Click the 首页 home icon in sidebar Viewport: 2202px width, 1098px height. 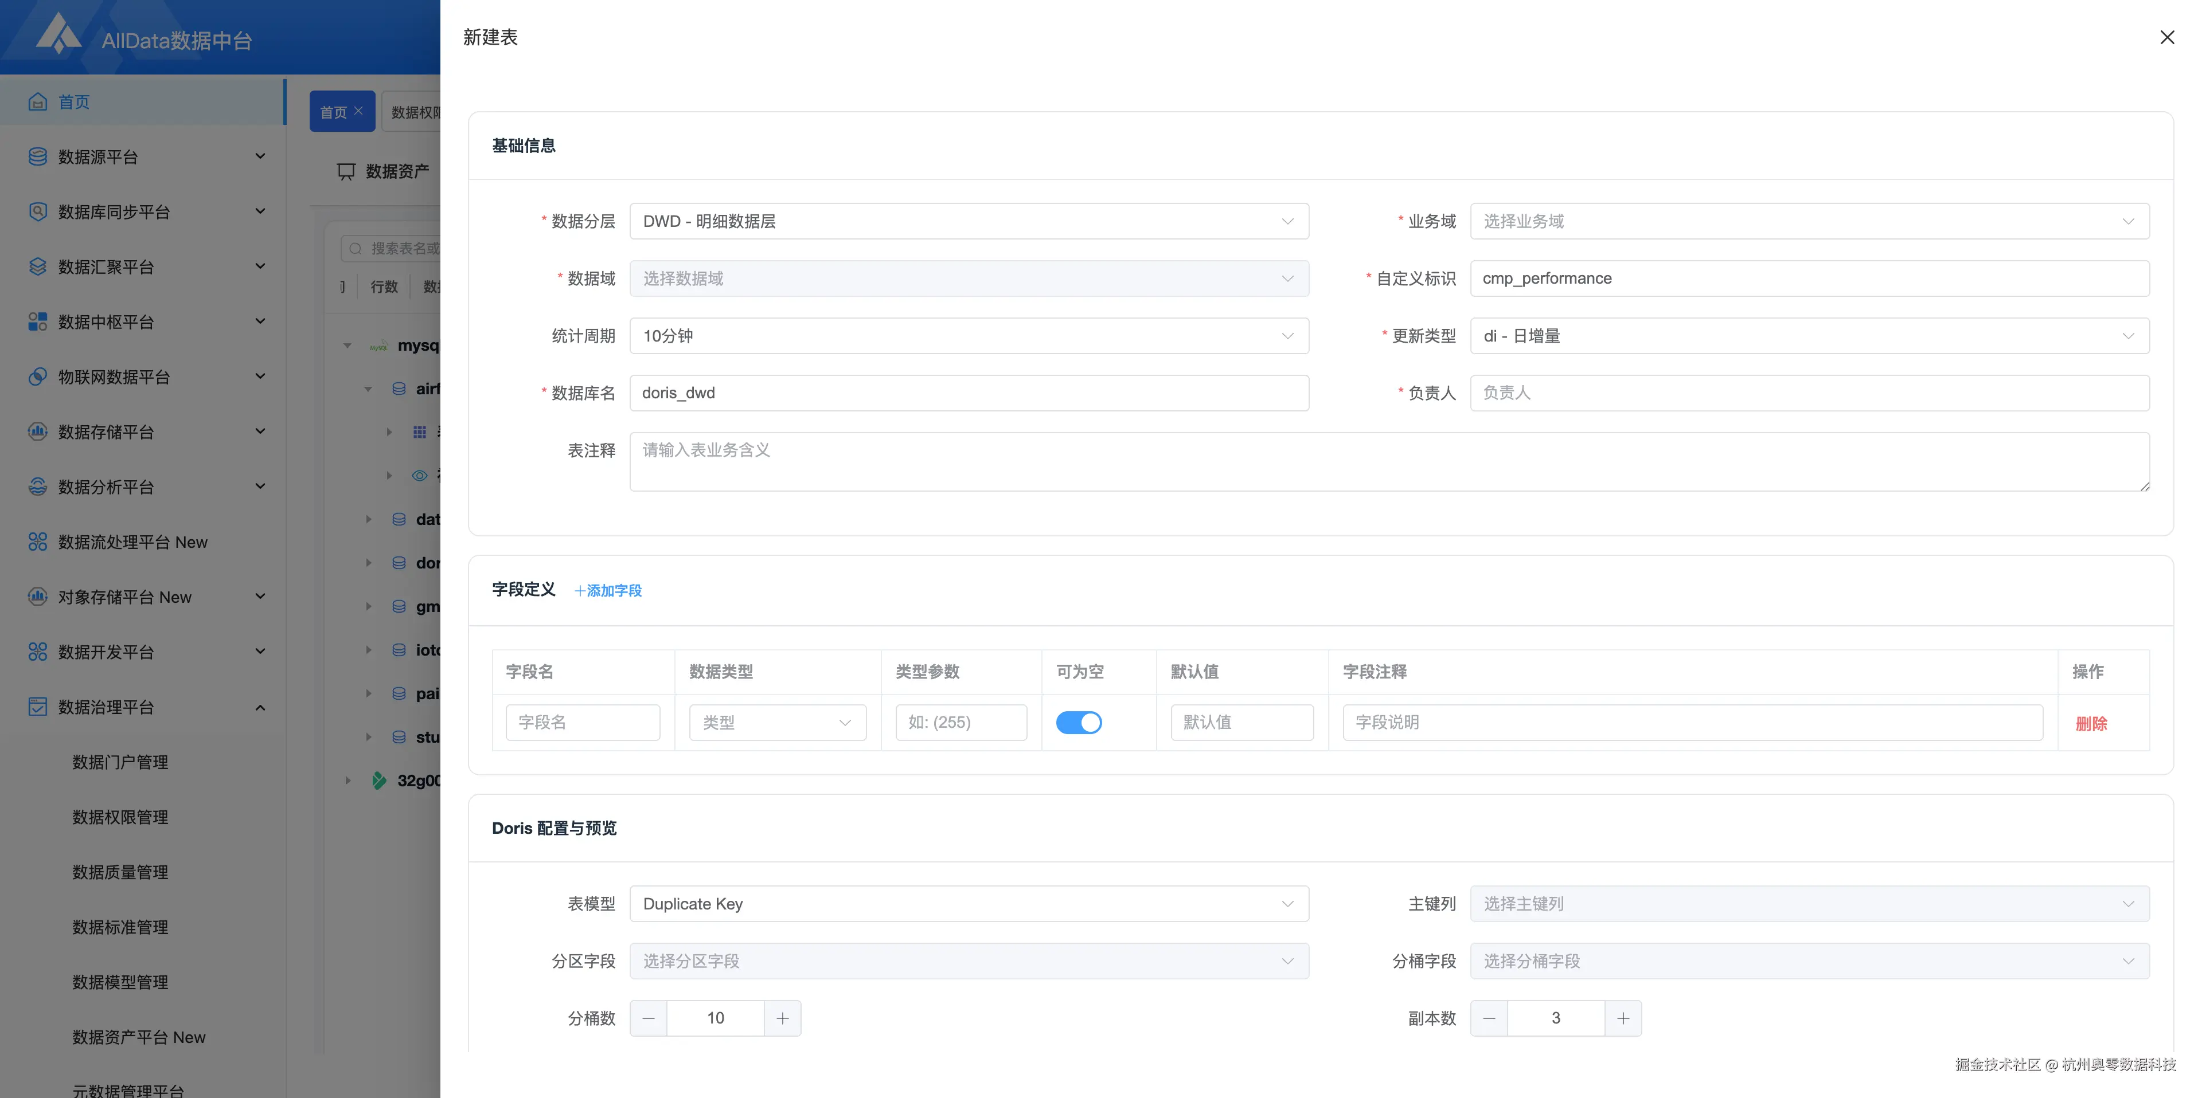[x=38, y=101]
